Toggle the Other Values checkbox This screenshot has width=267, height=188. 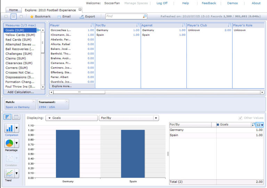(x=241, y=118)
